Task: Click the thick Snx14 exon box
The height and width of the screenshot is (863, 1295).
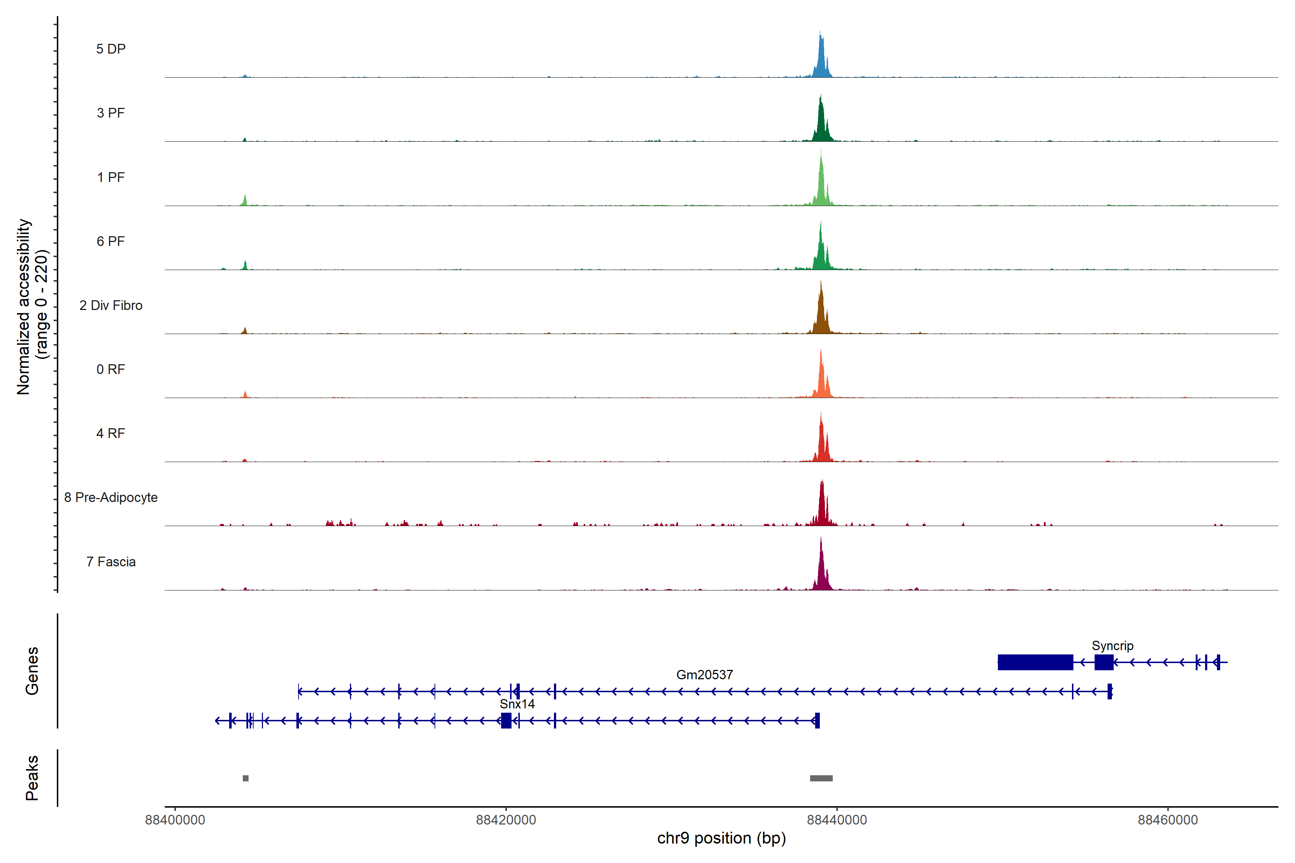Action: point(506,721)
